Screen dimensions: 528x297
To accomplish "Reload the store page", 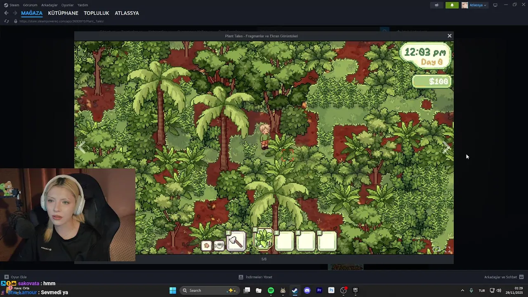I will [6, 21].
